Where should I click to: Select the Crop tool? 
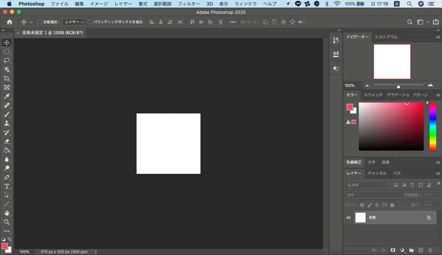click(x=7, y=78)
